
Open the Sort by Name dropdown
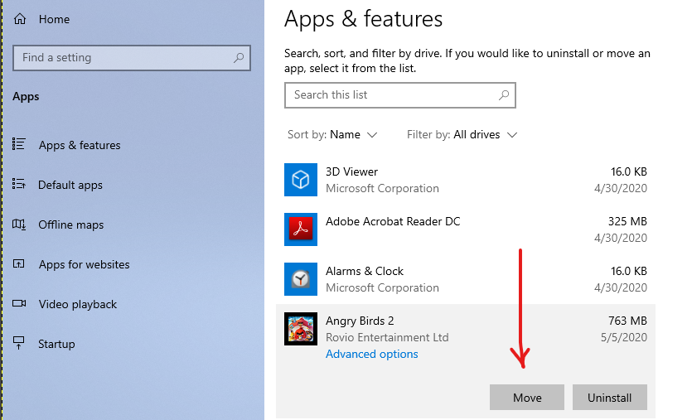[332, 134]
